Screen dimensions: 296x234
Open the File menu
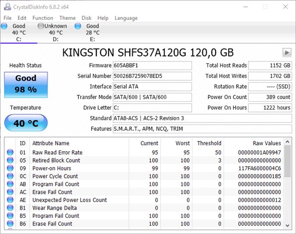pyautogui.click(x=7, y=18)
